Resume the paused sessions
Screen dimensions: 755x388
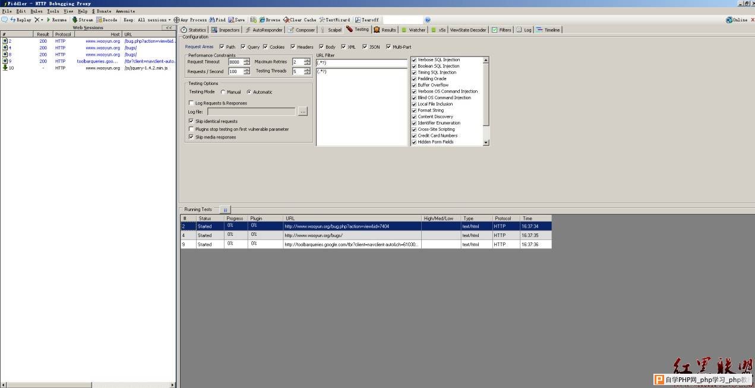(x=57, y=20)
